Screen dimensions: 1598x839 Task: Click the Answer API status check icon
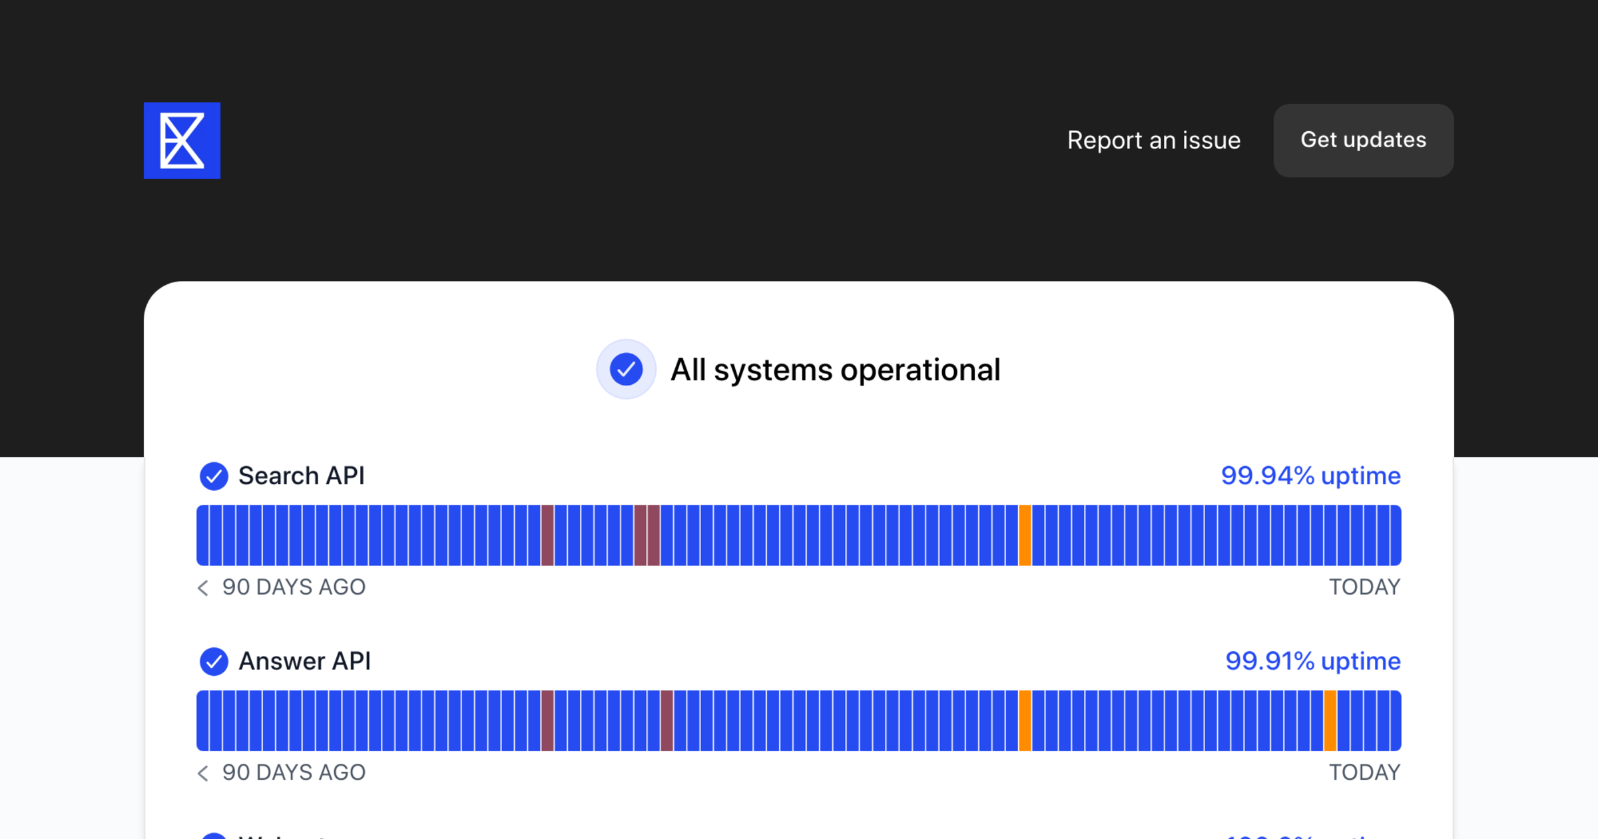pos(214,661)
